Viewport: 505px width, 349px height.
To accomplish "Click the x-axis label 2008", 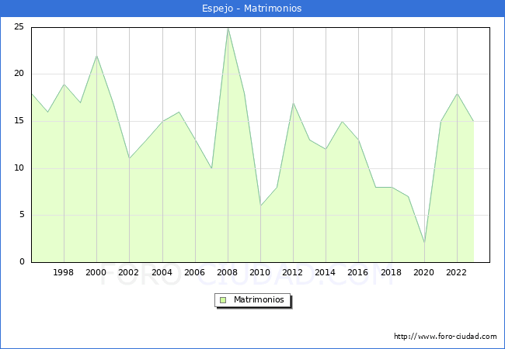I will (228, 272).
